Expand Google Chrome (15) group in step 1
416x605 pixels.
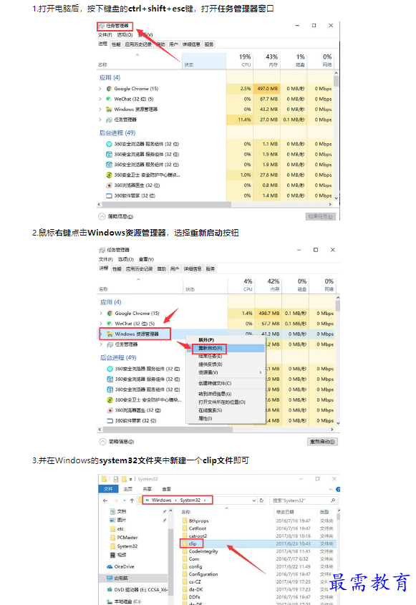coord(100,89)
